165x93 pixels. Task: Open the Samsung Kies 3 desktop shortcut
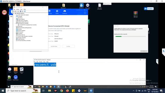tap(15, 70)
